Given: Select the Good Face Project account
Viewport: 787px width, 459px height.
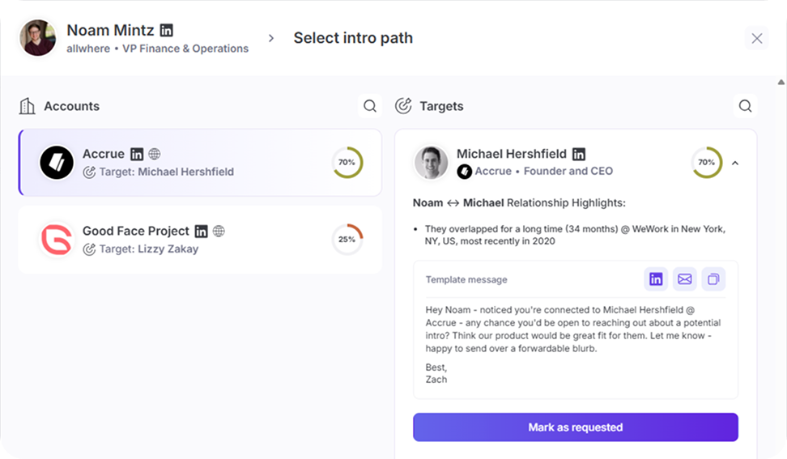Looking at the screenshot, I should click(200, 240).
